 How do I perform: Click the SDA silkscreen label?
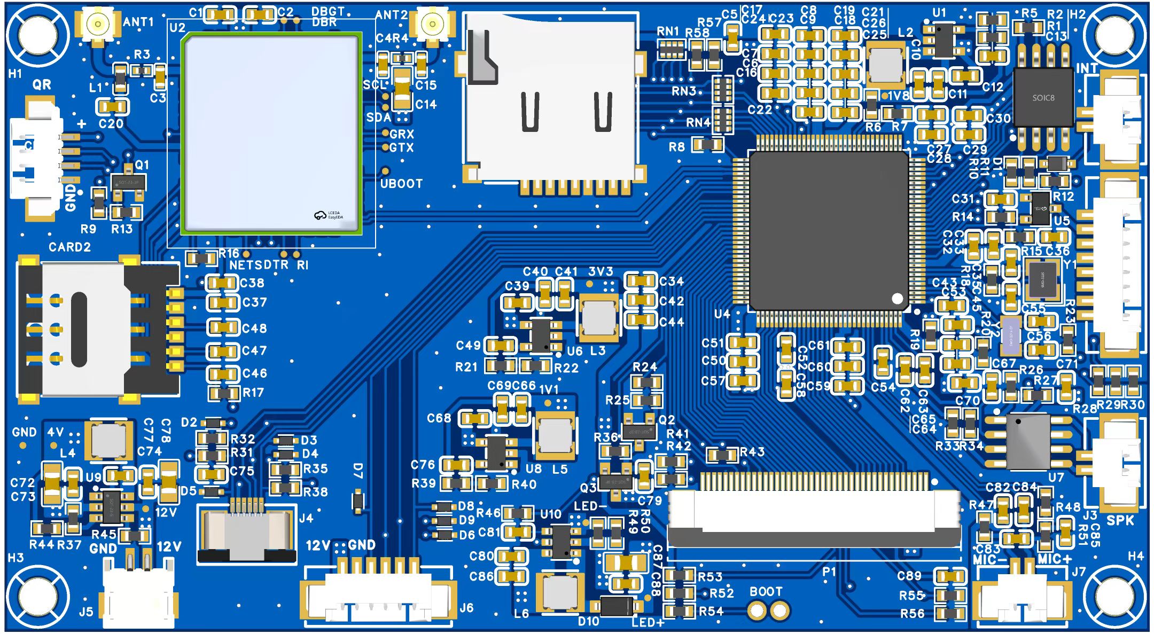point(379,117)
